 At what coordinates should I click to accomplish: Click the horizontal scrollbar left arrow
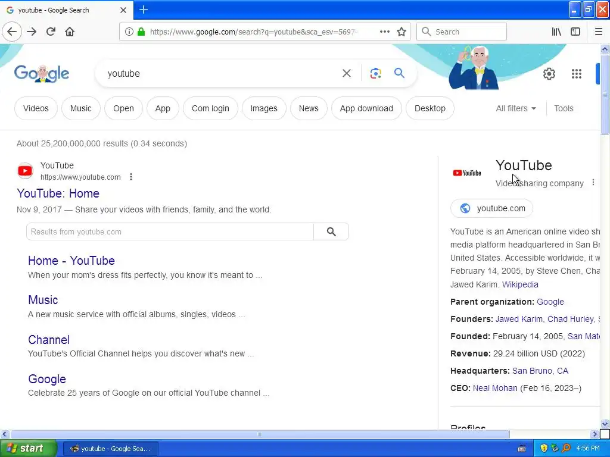click(x=4, y=434)
